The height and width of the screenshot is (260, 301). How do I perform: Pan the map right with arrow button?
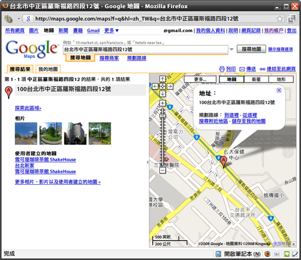tap(170, 87)
